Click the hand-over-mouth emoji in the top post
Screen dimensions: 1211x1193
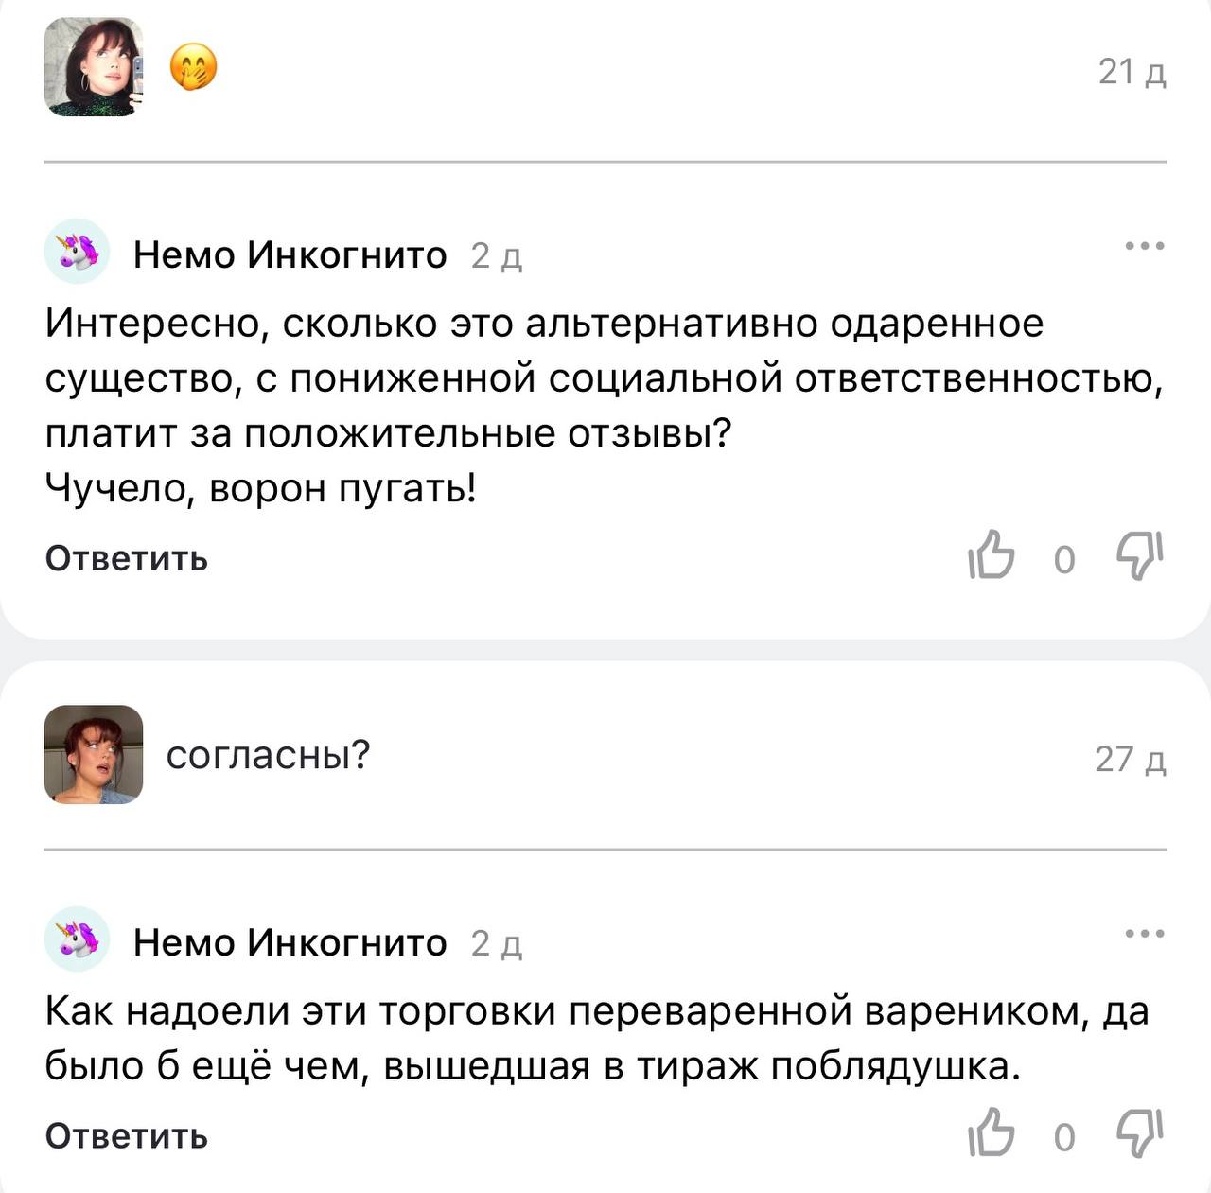(194, 69)
